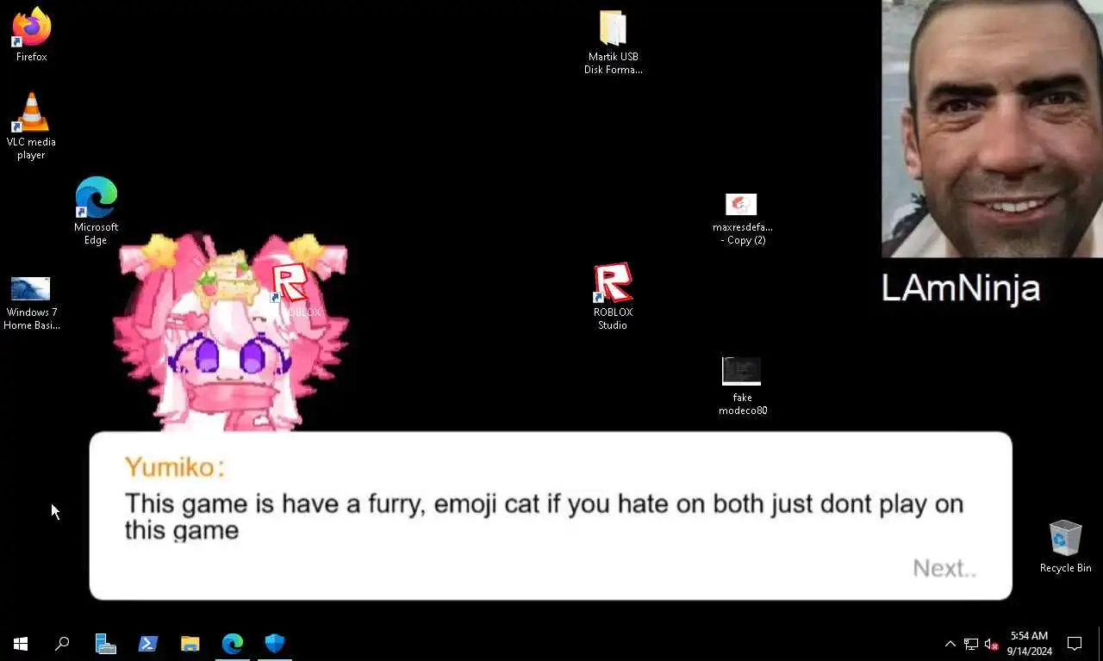1103x661 pixels.
Task: Select the Microsoft Edge desktop shortcut
Action: pos(96,211)
